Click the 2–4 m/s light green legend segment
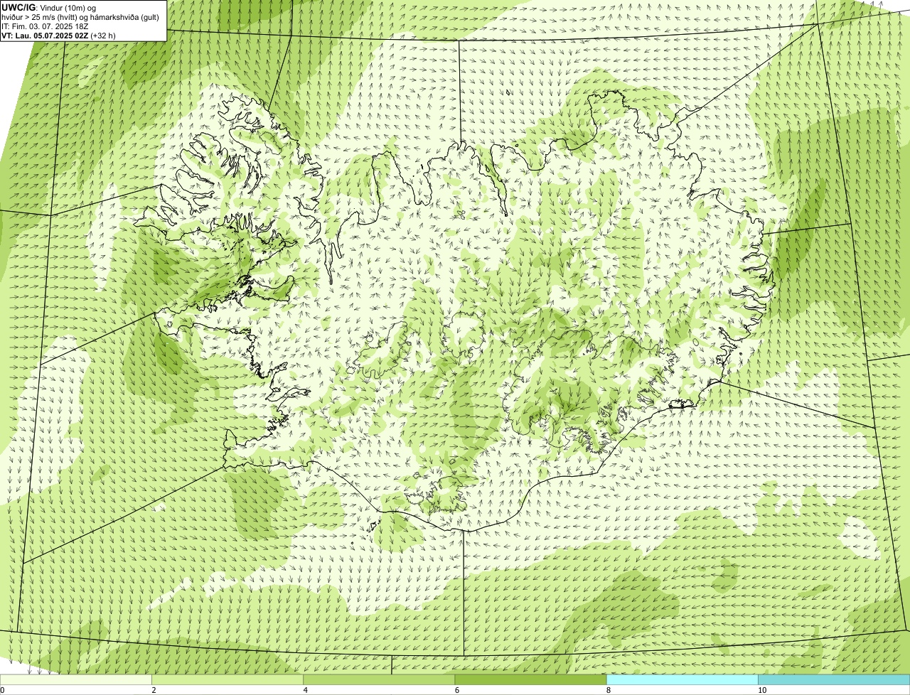The height and width of the screenshot is (695, 910). 227,679
